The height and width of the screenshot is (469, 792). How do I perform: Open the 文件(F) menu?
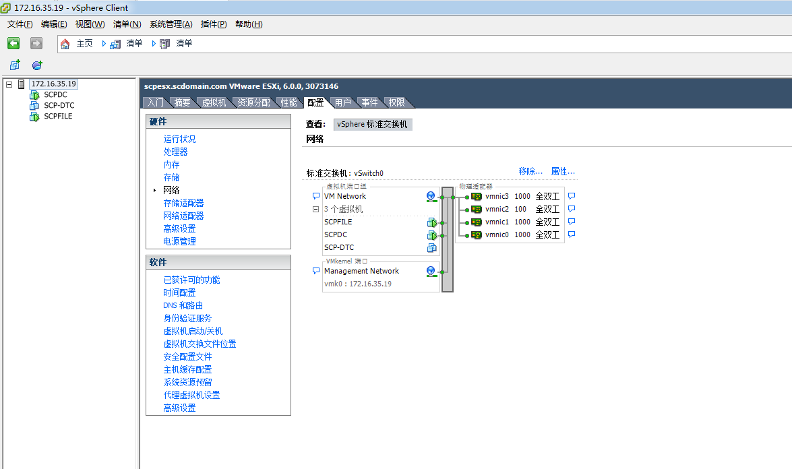click(20, 24)
